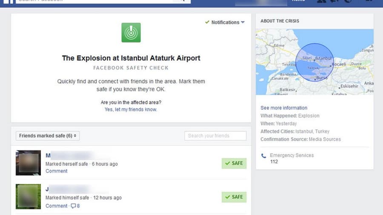
Task: Click SAFE badge for 6 hours ago friend
Action: point(234,163)
